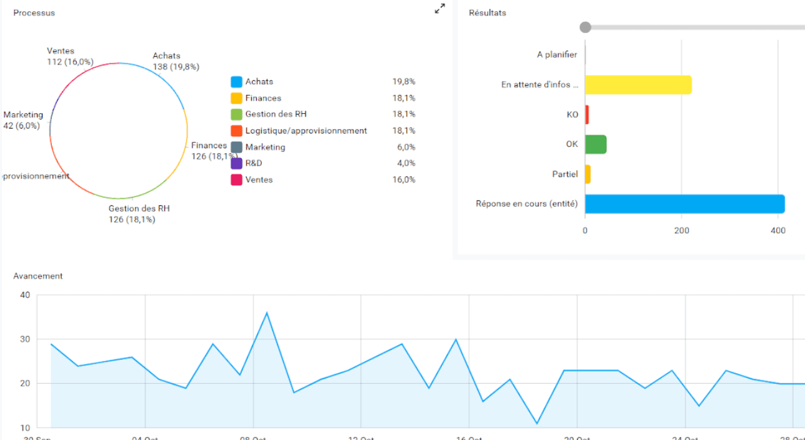Click the Marketing grey legend swatch

point(236,147)
